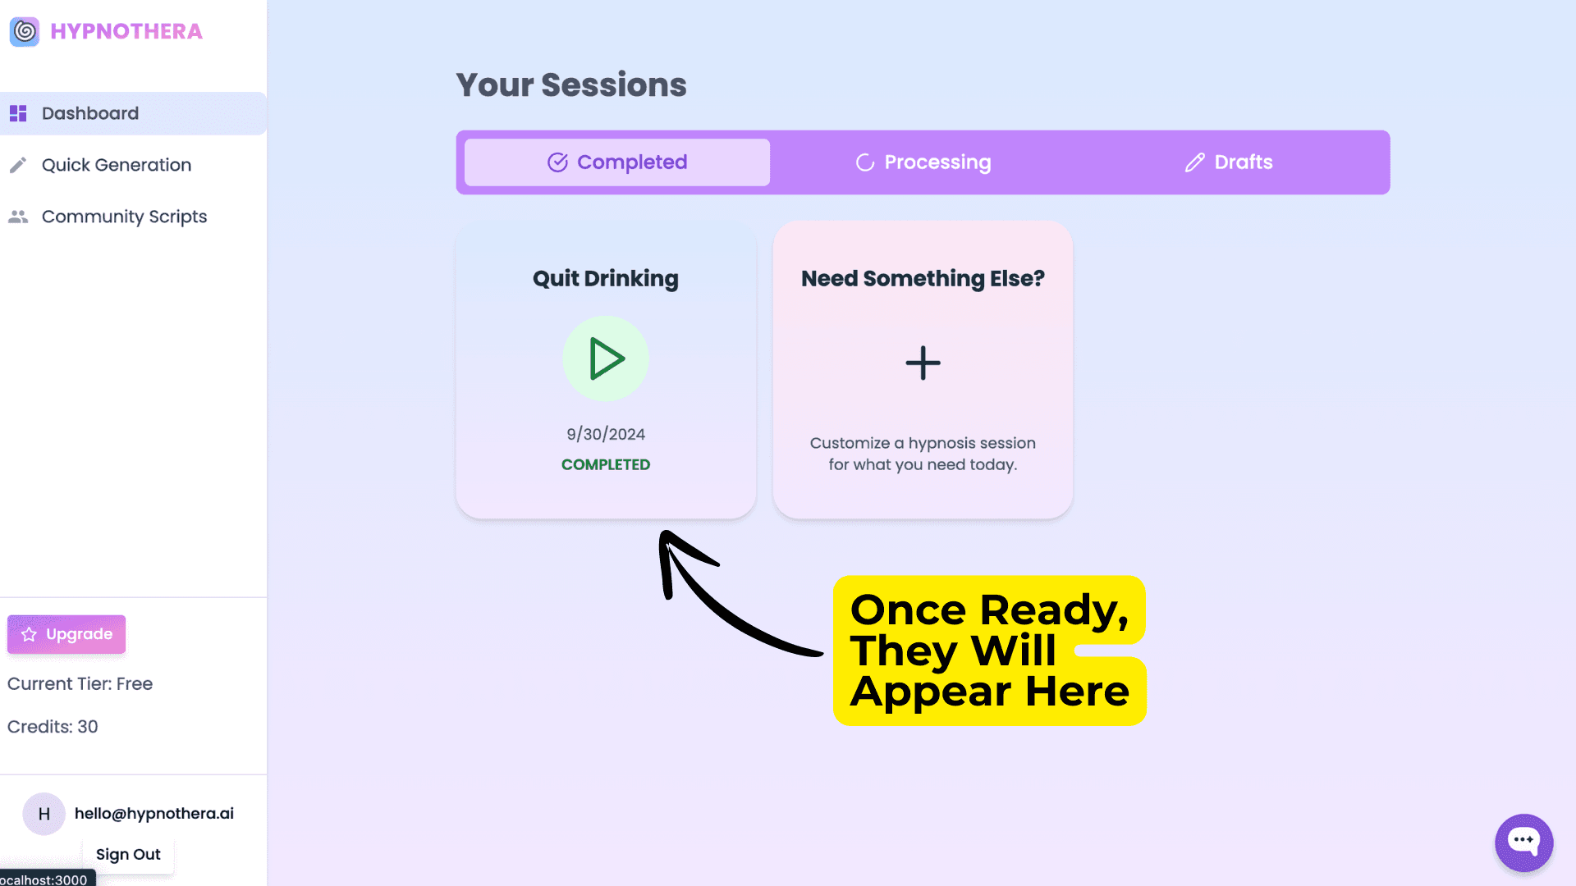Click the Processing tab toggle

[923, 161]
